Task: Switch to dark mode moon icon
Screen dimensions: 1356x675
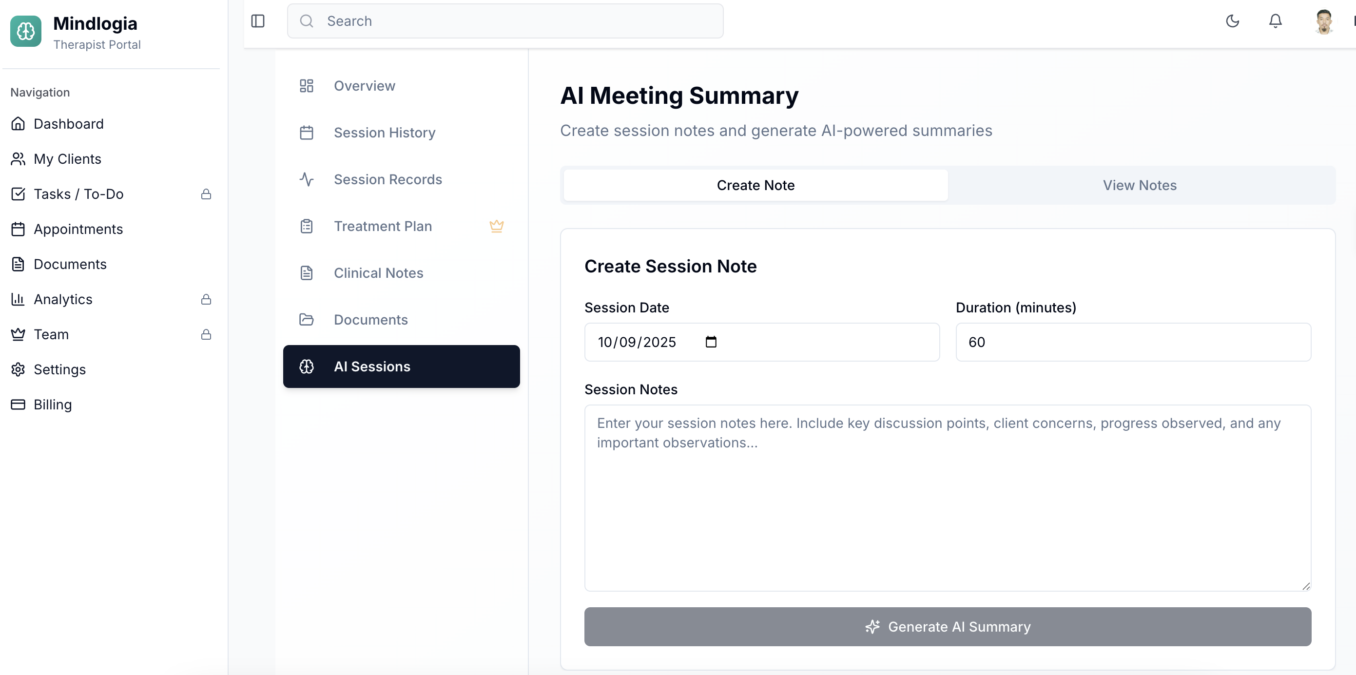Action: (x=1232, y=21)
